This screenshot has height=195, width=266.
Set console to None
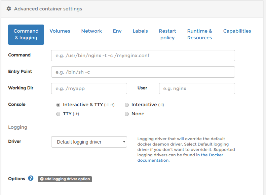127,114
